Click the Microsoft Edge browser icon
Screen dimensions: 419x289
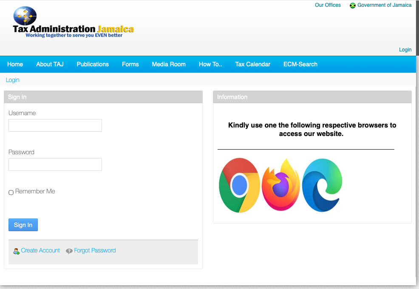(322, 185)
